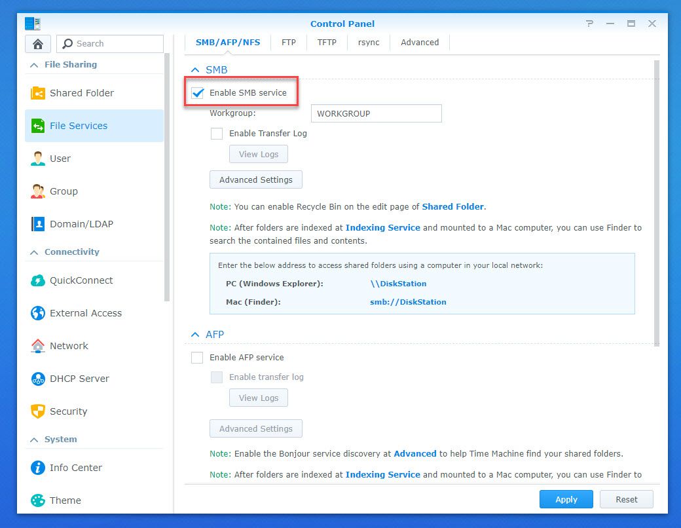
Task: Click the AFP View Logs button
Action: pyautogui.click(x=259, y=398)
